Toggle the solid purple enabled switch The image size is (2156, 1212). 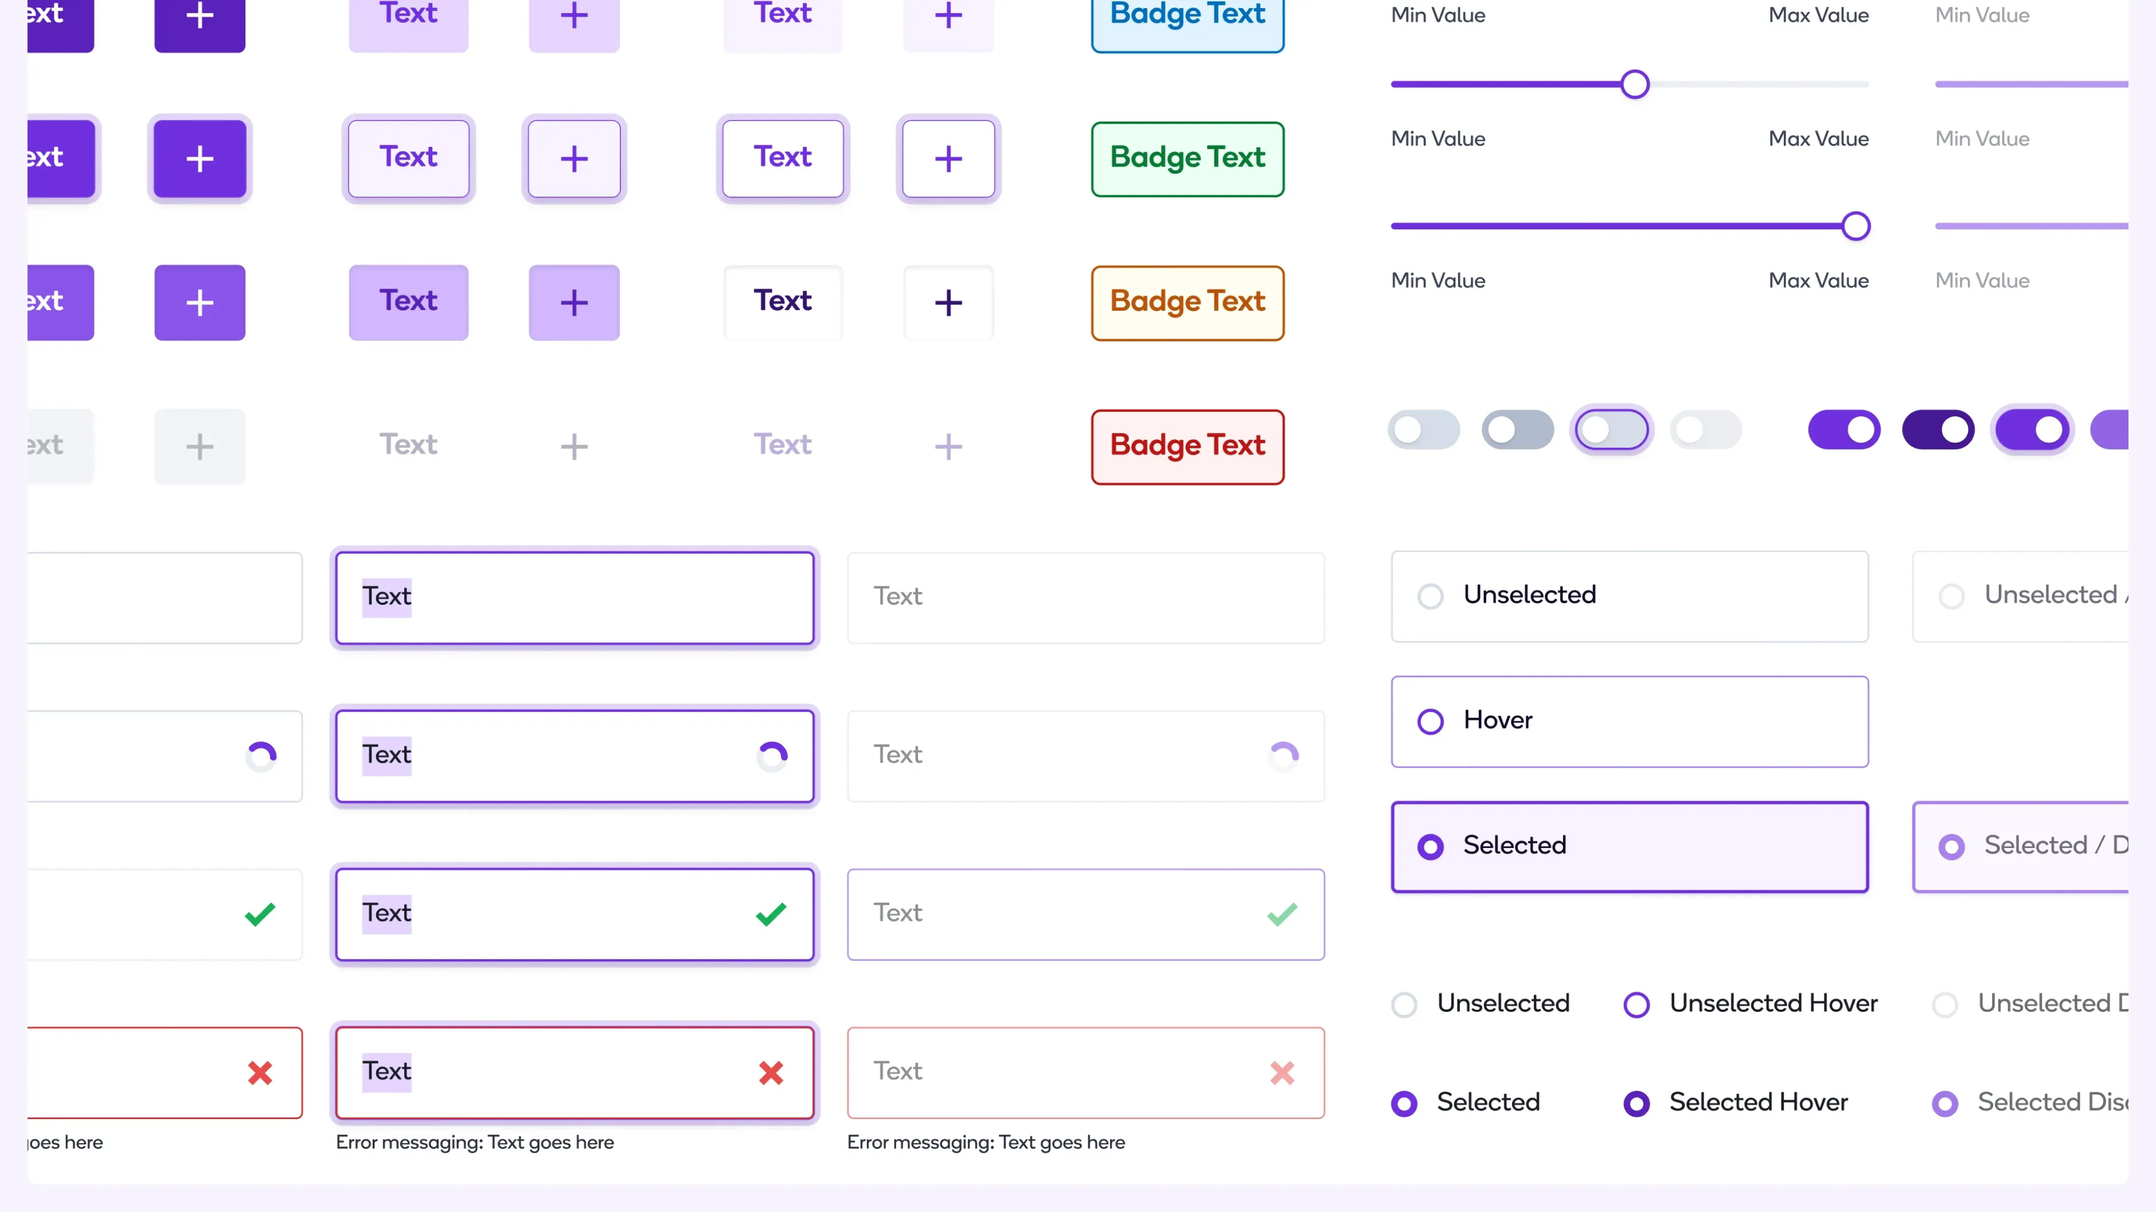pos(1845,429)
